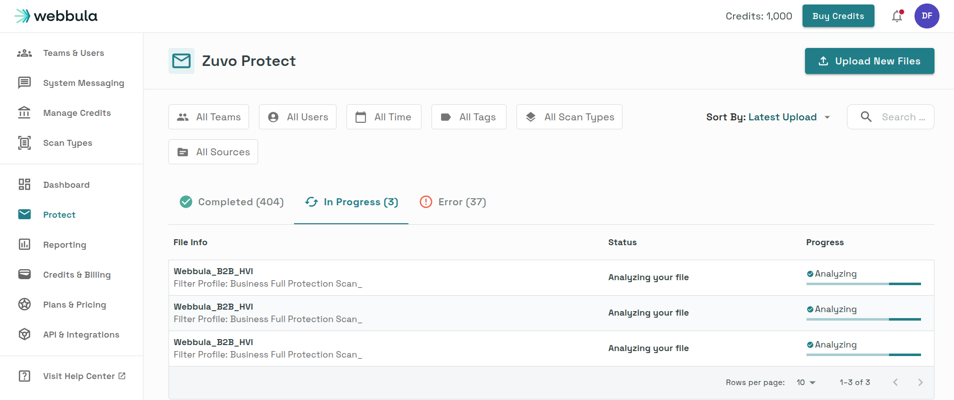
Task: Click the Dashboard grid icon
Action: (x=24, y=185)
